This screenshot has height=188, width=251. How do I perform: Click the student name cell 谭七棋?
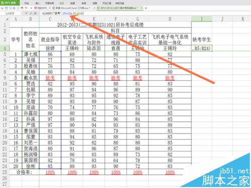pyautogui.click(x=31, y=54)
